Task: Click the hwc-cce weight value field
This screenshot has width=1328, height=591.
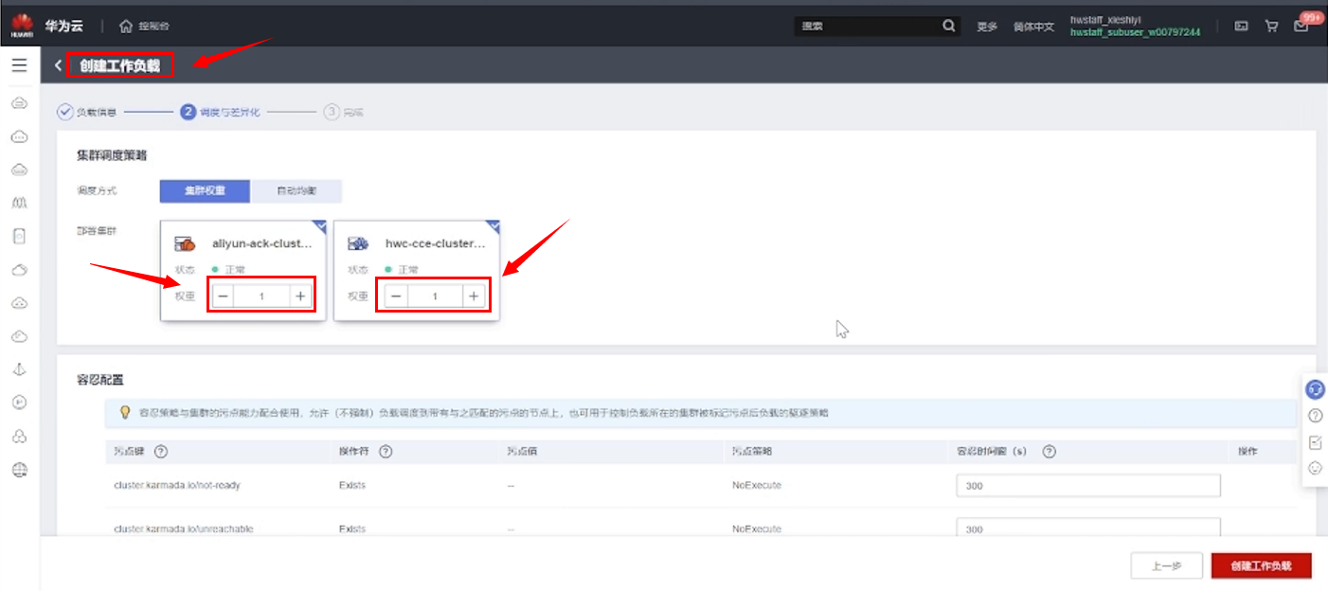Action: pyautogui.click(x=435, y=296)
